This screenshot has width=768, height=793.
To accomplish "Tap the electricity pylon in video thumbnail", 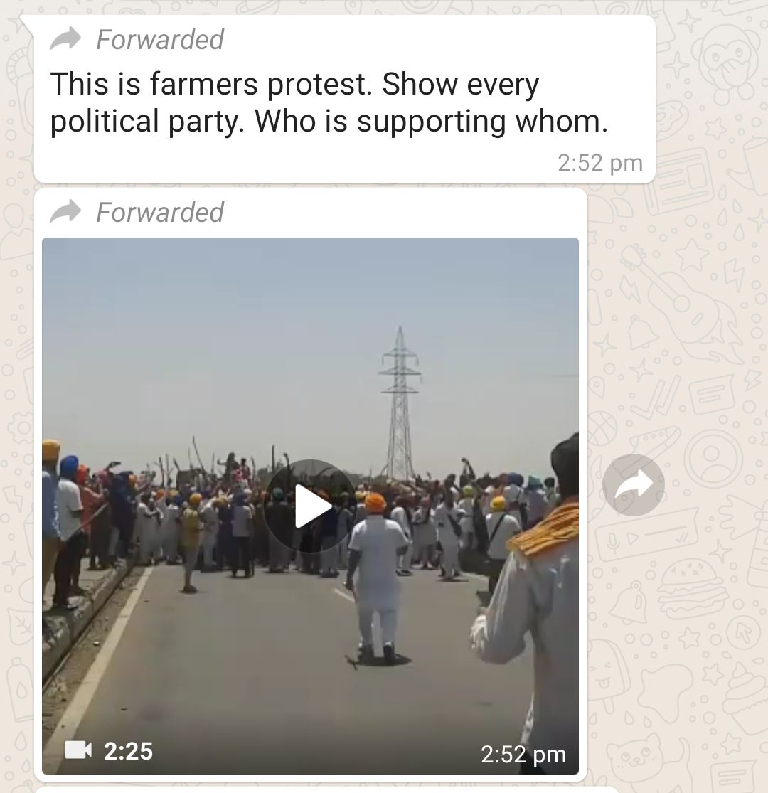I will 400,402.
